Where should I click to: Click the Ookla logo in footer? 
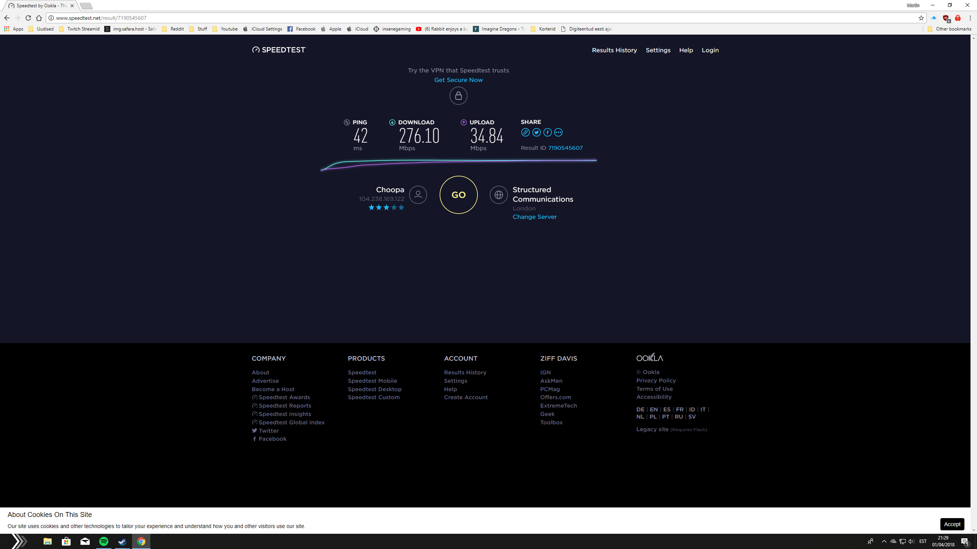click(x=650, y=357)
